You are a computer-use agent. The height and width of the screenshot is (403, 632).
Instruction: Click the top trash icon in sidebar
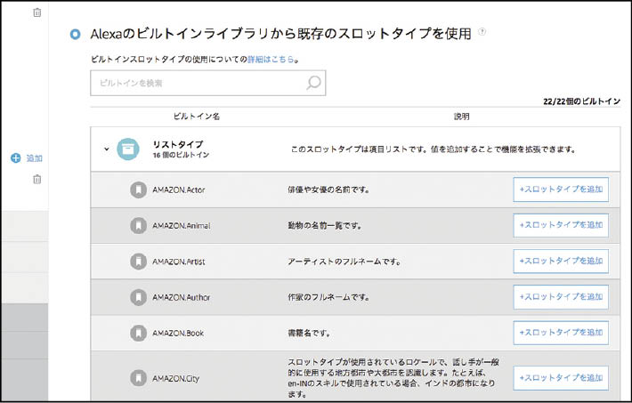click(37, 12)
